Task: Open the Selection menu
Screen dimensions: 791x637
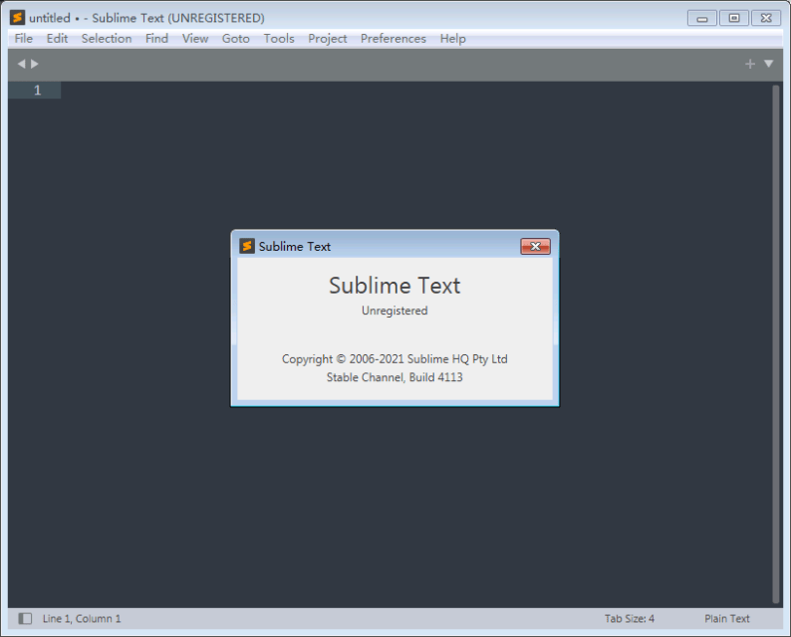Action: coord(107,39)
